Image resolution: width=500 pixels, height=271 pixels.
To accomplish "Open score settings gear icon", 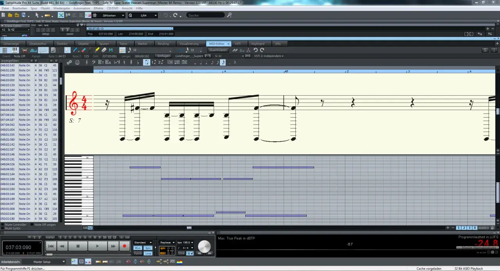I will coord(70,62).
